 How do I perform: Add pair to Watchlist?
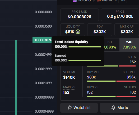pos(79,108)
